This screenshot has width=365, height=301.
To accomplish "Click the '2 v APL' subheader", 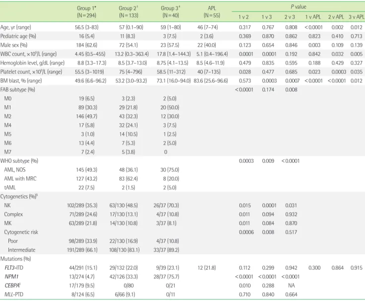I will tap(336, 17).
